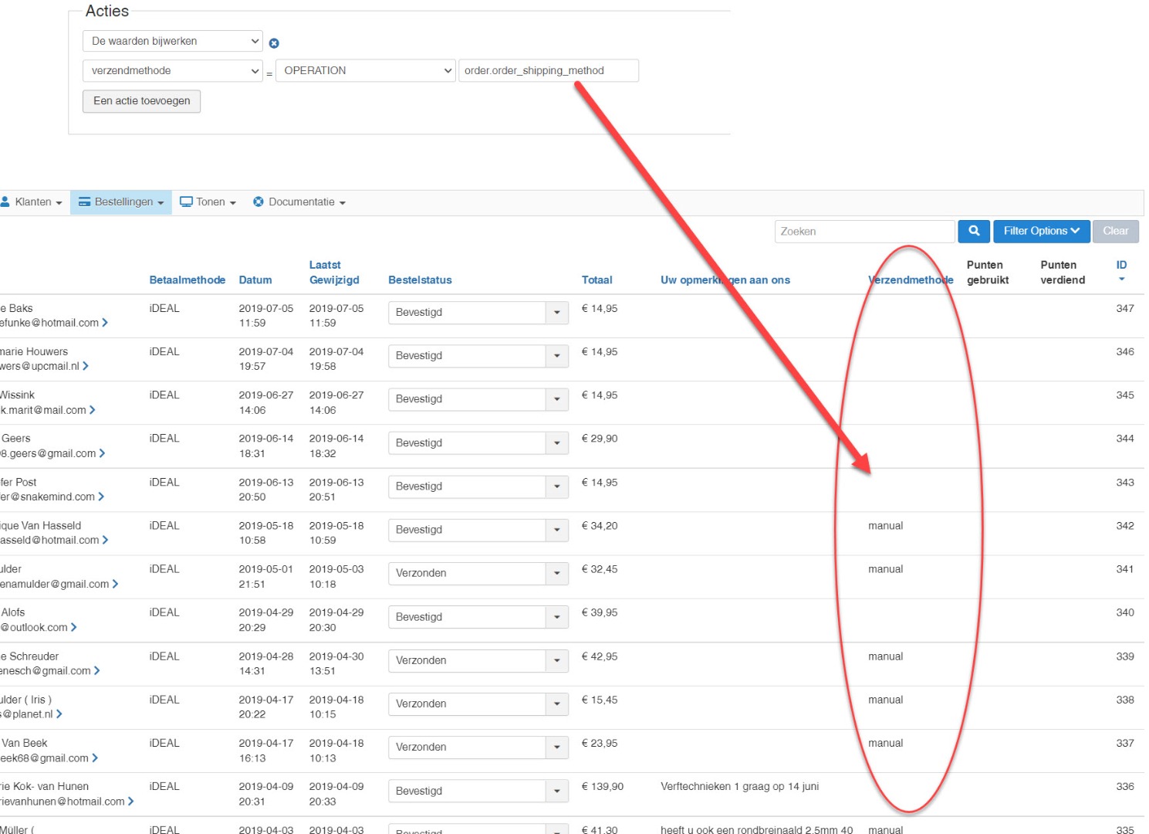
Task: Open status dropdown for order 342
Action: point(478,529)
